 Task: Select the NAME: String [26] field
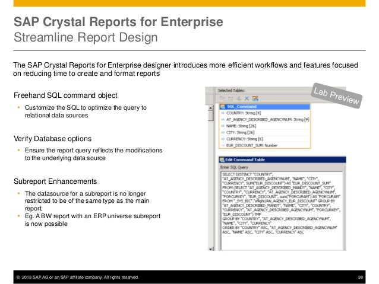point(265,126)
